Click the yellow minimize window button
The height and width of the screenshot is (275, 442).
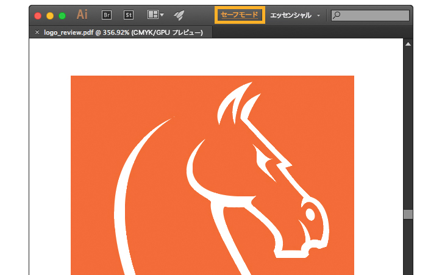point(50,16)
